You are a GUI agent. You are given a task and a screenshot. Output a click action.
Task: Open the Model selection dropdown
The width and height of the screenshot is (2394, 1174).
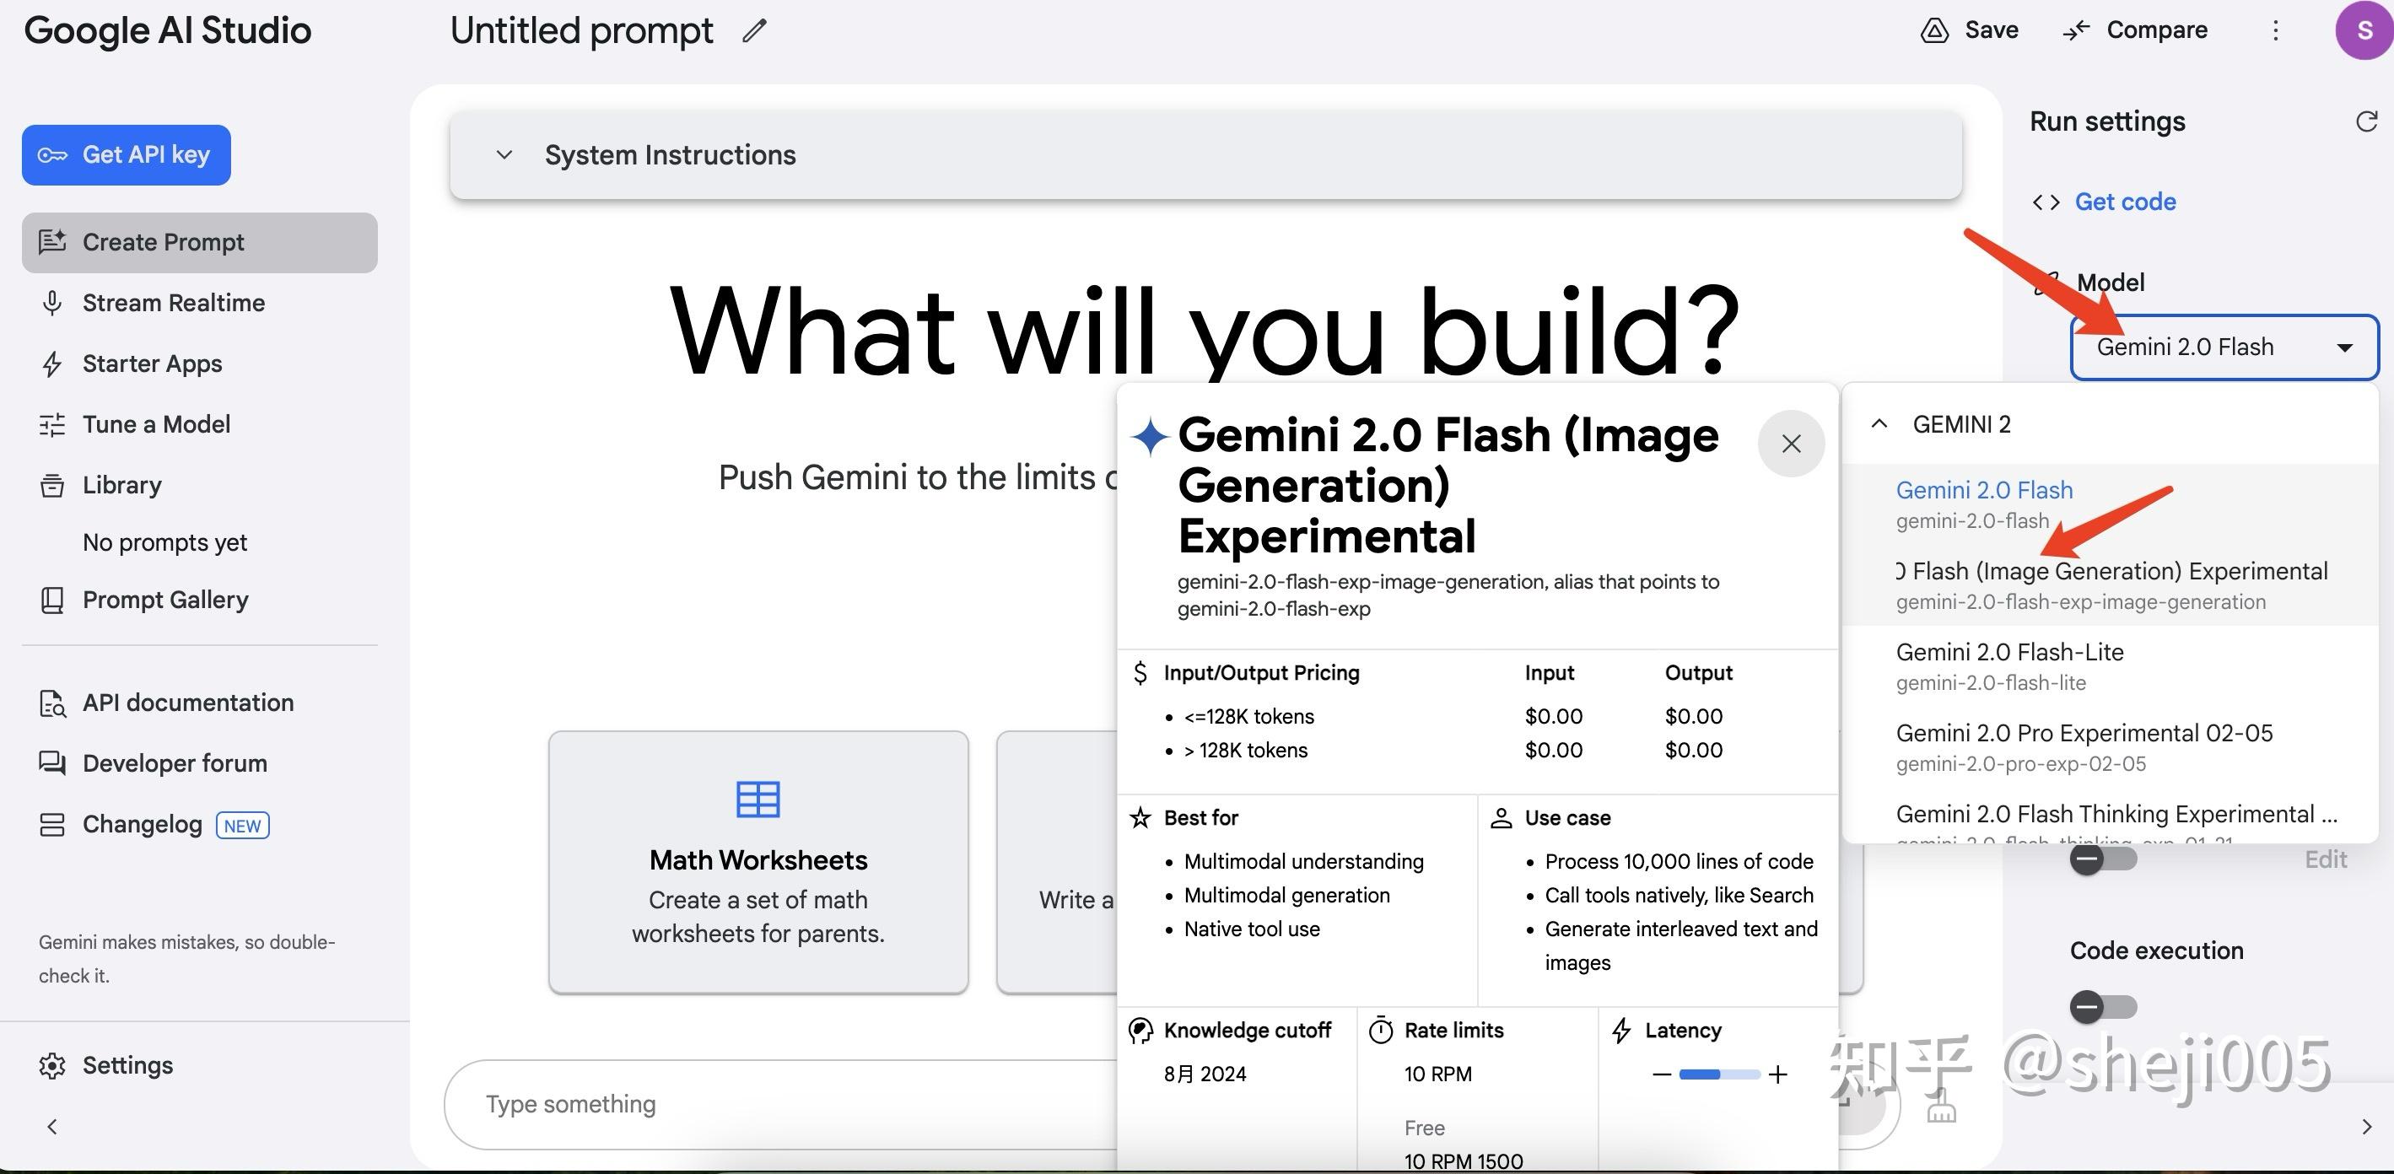2223,347
